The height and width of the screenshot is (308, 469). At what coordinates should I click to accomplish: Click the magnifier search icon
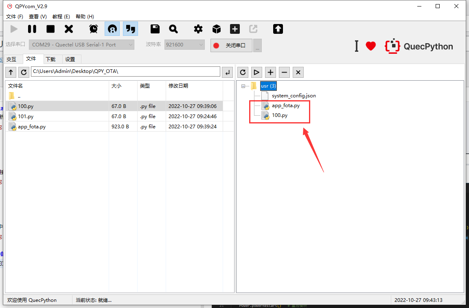point(173,29)
